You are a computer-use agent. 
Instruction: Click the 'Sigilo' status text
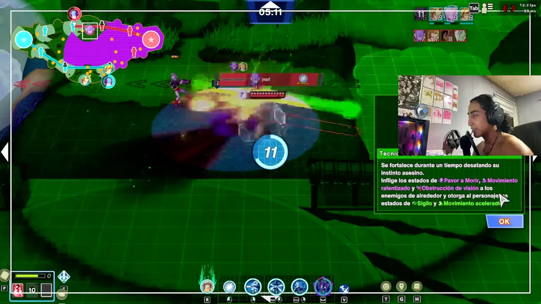(x=424, y=204)
